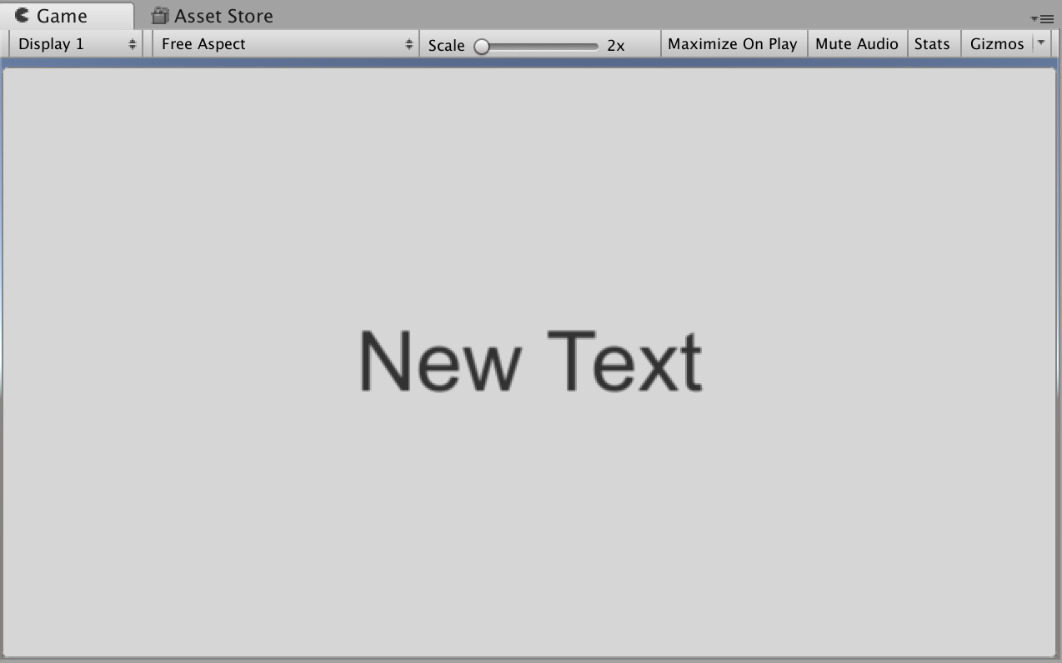This screenshot has width=1062, height=663.
Task: Click the small triangle next to the panel menu
Action: [x=1036, y=18]
